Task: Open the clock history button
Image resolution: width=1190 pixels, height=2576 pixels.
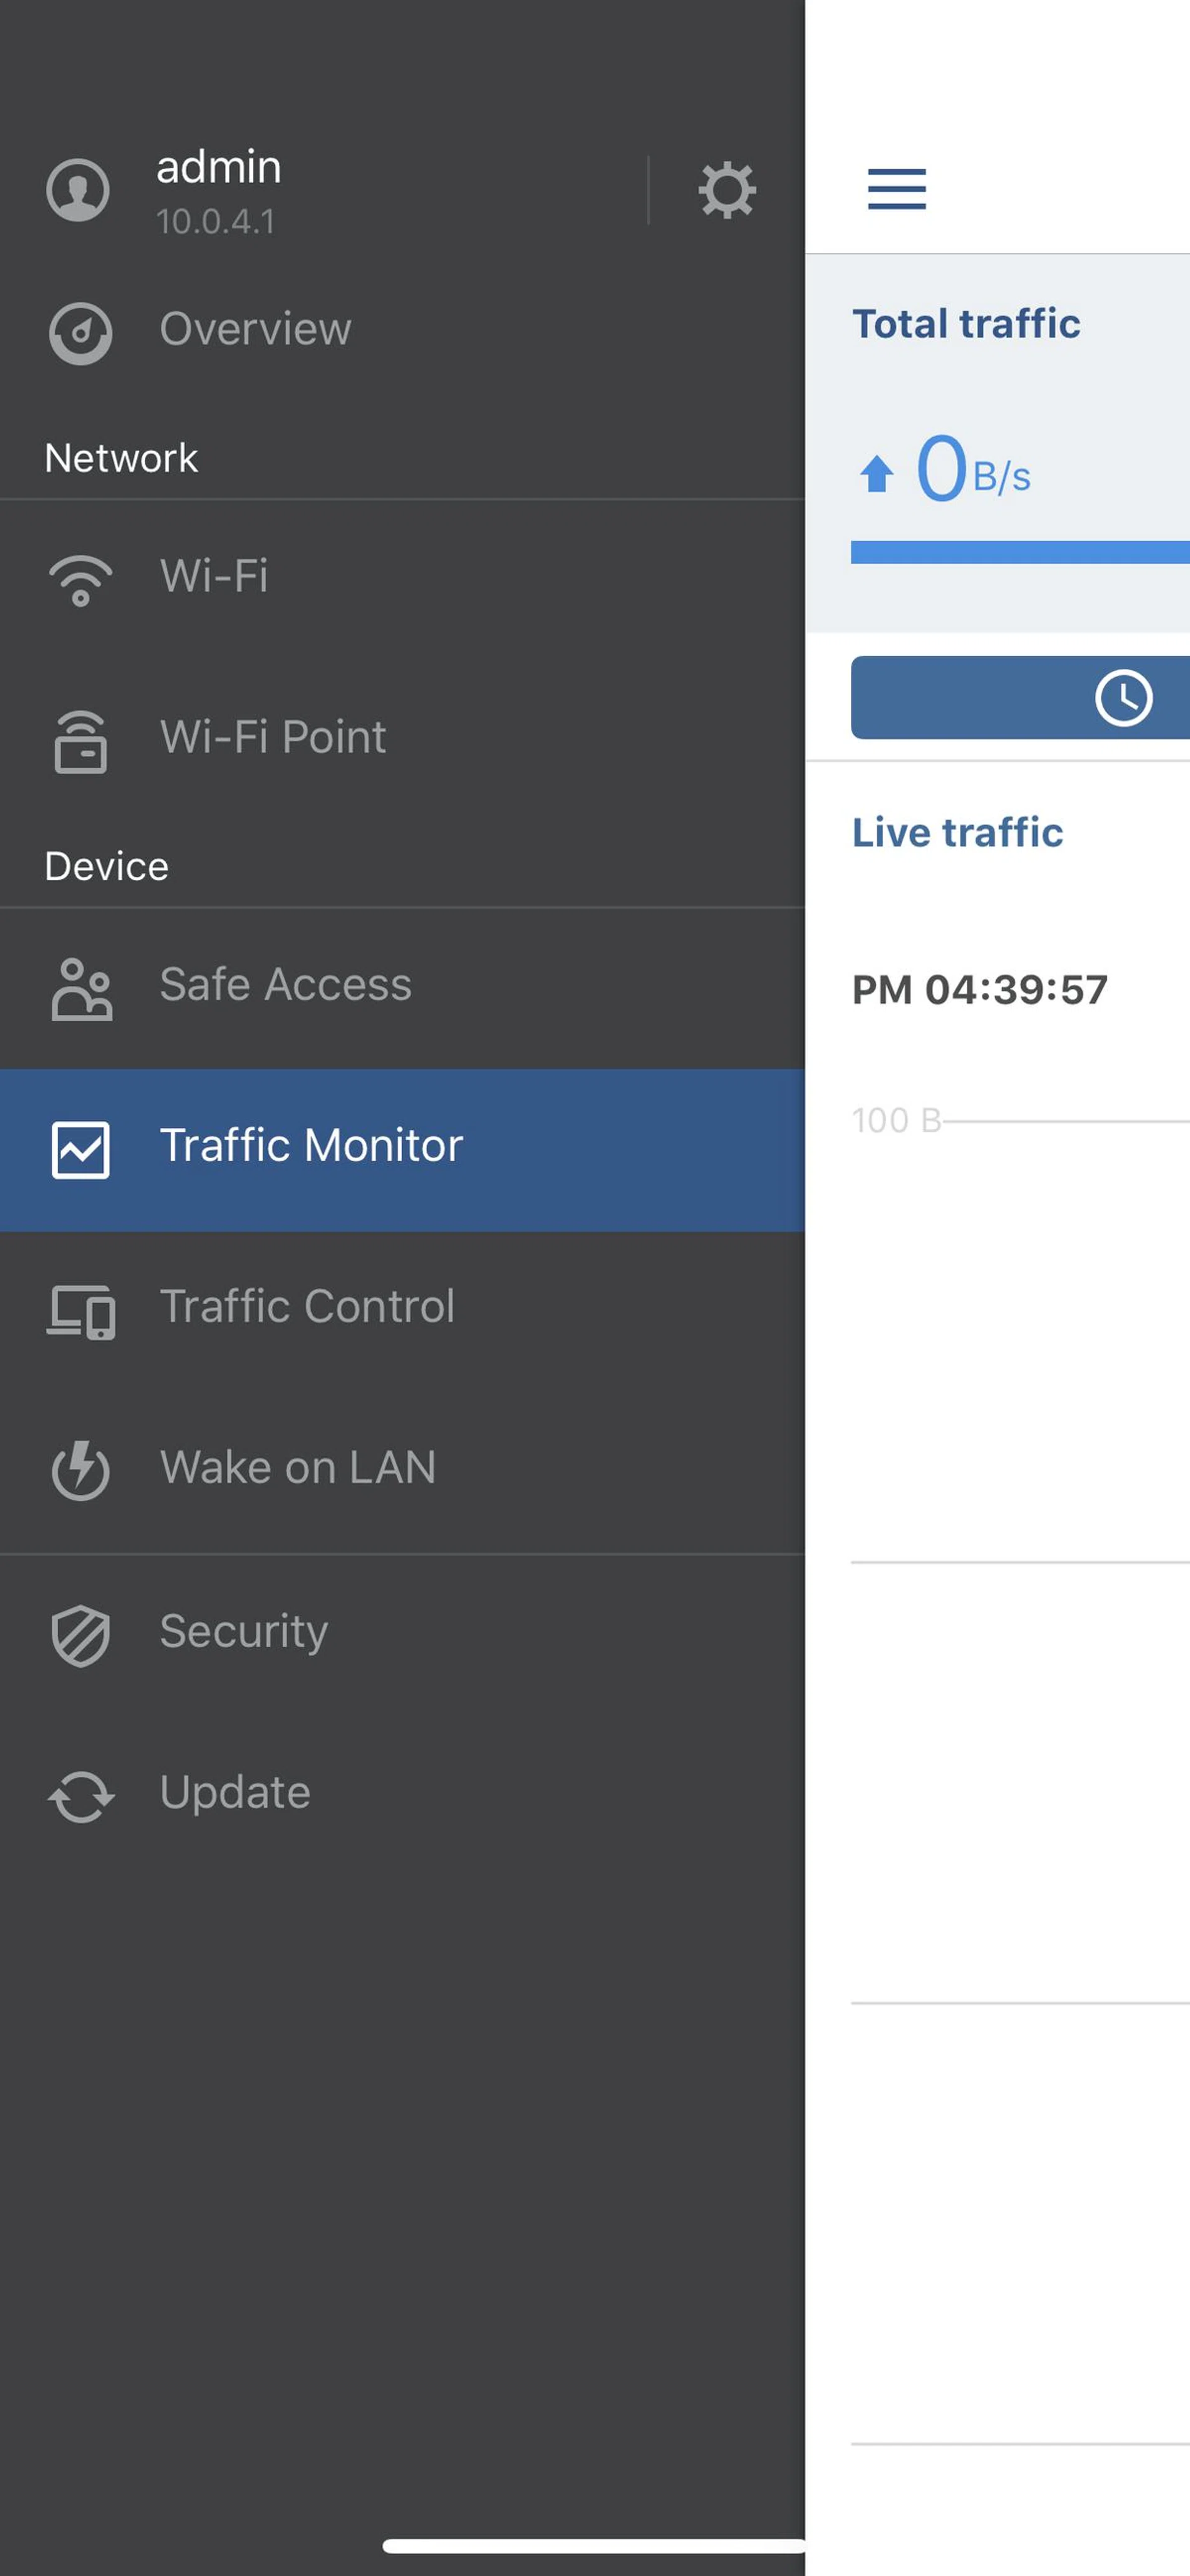Action: 1124,698
